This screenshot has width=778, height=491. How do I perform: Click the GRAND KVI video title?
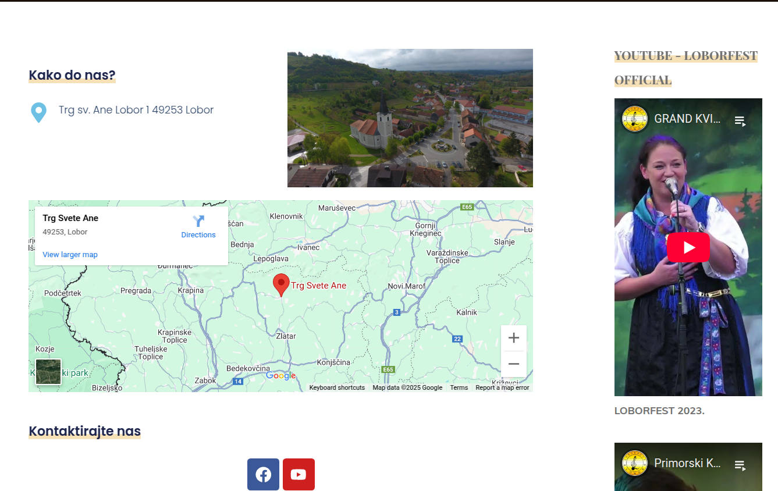687,119
